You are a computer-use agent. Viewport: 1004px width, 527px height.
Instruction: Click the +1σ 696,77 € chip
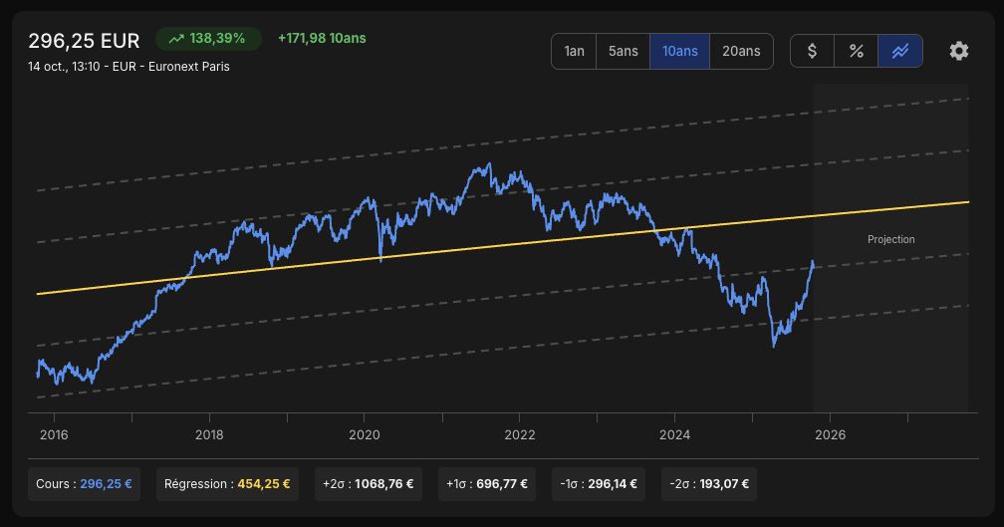point(487,484)
